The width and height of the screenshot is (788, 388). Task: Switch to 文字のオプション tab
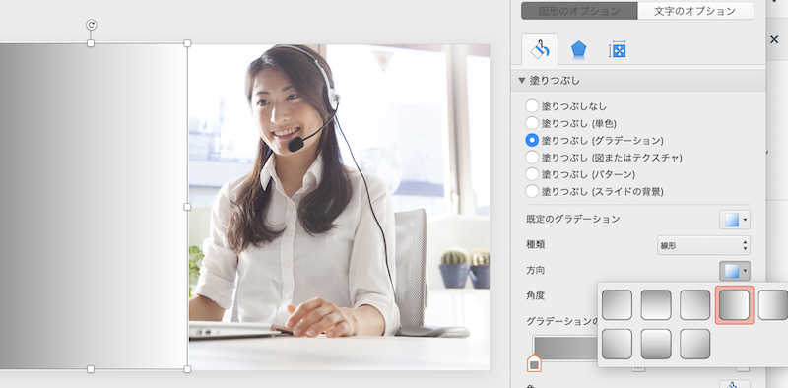pos(695,11)
